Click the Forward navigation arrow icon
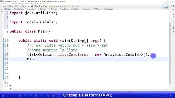This screenshot has height=98, width=175. (x=74, y=6)
